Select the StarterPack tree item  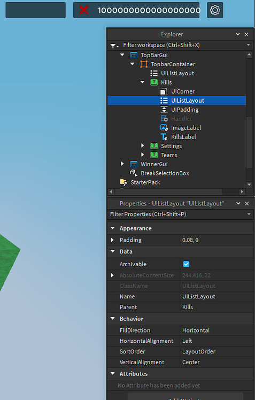(145, 182)
